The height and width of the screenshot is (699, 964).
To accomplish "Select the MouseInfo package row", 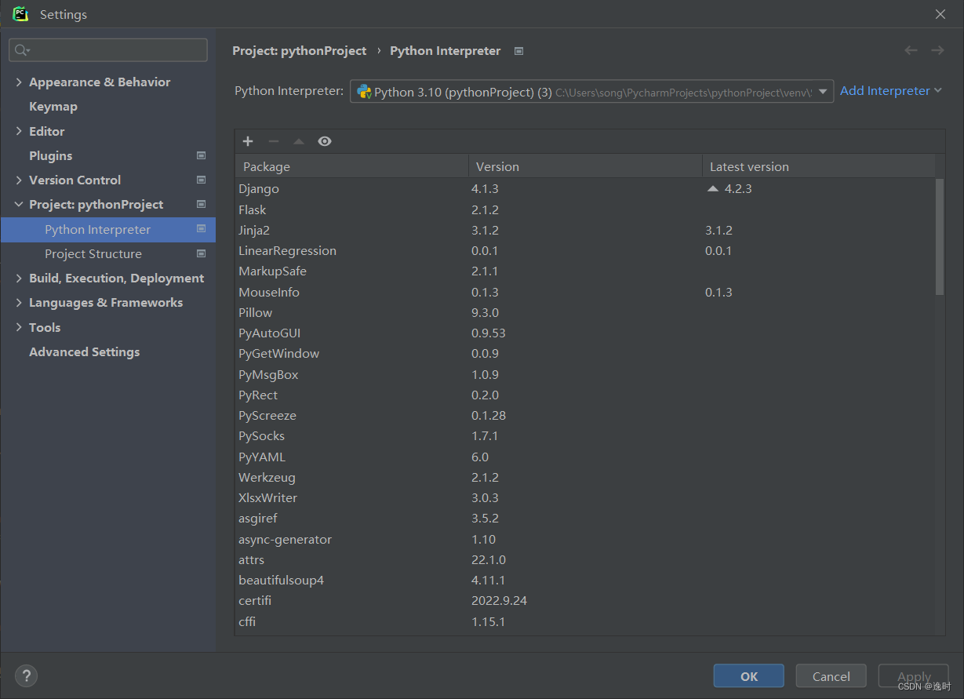I will click(585, 292).
